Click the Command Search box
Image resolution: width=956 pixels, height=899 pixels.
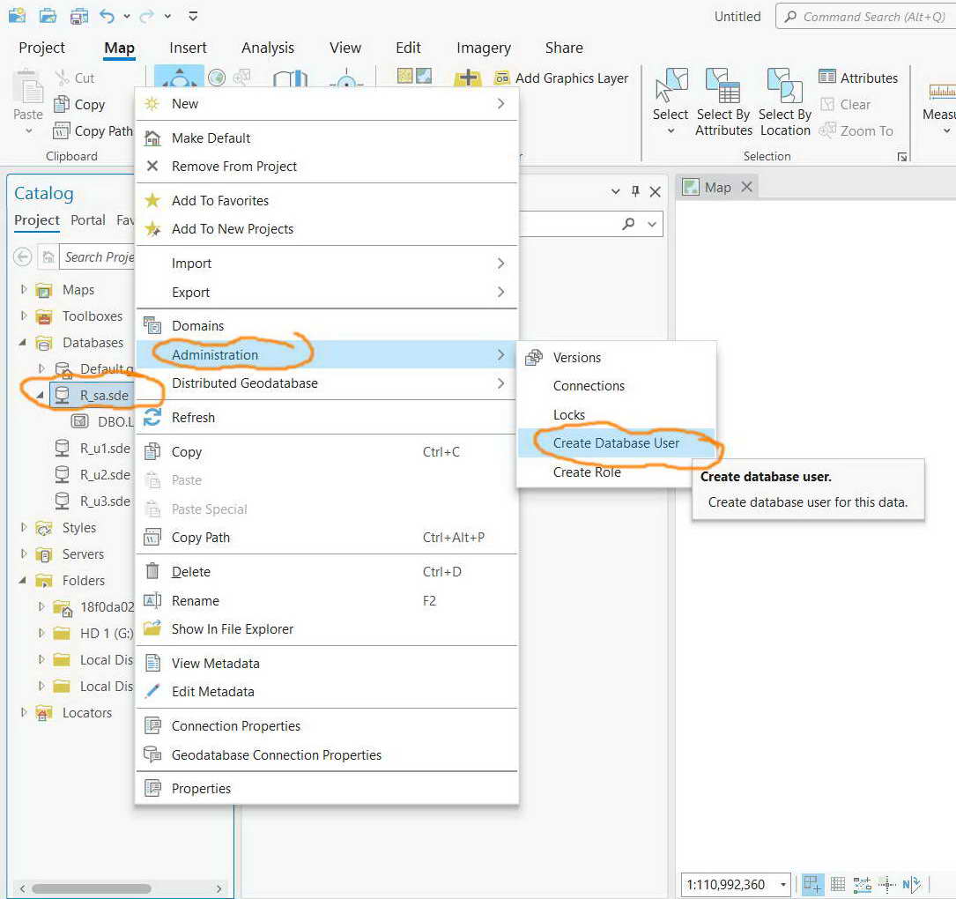coord(866,17)
